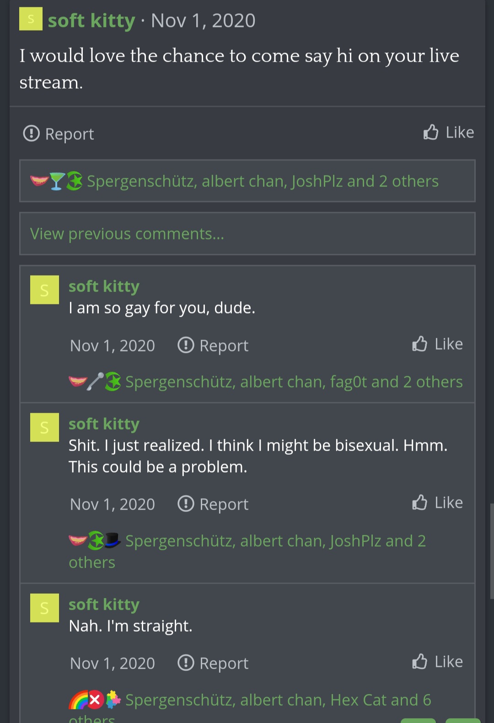Click soft kitty avatar on "Nah" comment

pyautogui.click(x=44, y=608)
